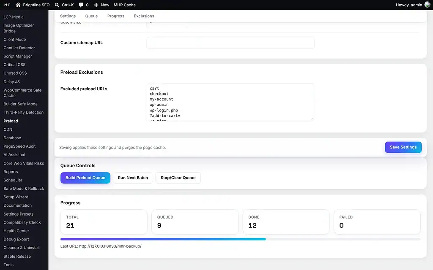The height and width of the screenshot is (270, 433).
Task: Open Critical CSS sidebar item
Action: pyautogui.click(x=14, y=65)
